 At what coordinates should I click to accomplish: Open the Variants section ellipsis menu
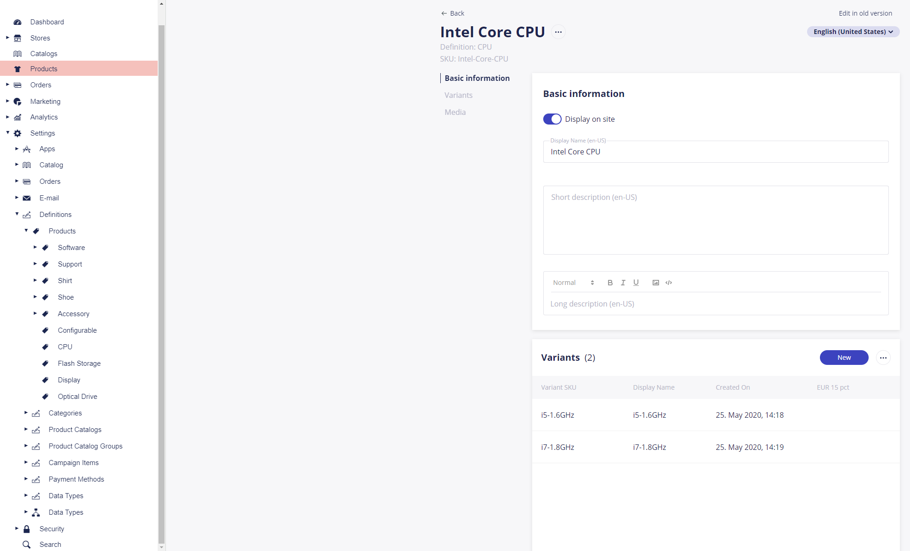point(883,358)
